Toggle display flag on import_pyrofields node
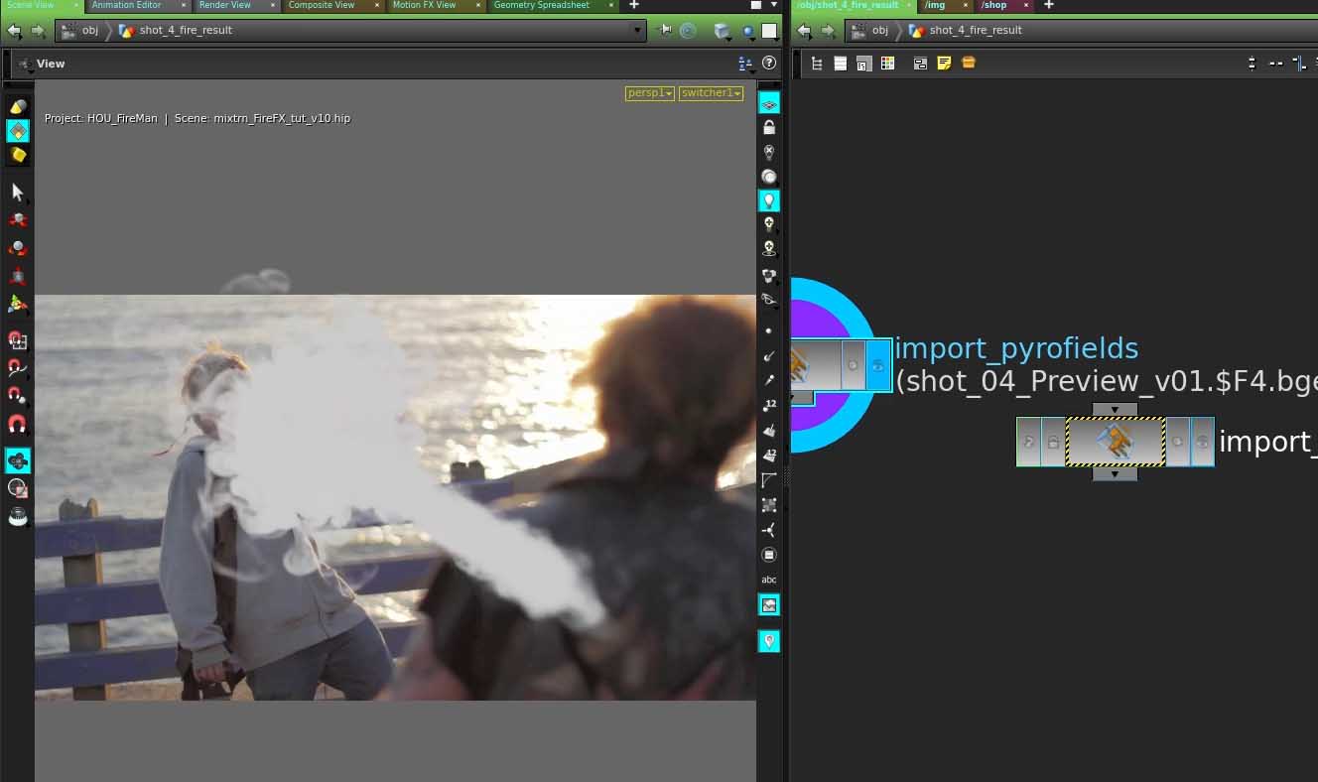This screenshot has width=1318, height=782. (x=878, y=366)
